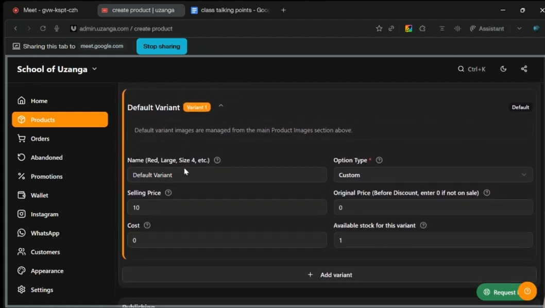
Task: Click the Cost input field
Action: pos(227,240)
